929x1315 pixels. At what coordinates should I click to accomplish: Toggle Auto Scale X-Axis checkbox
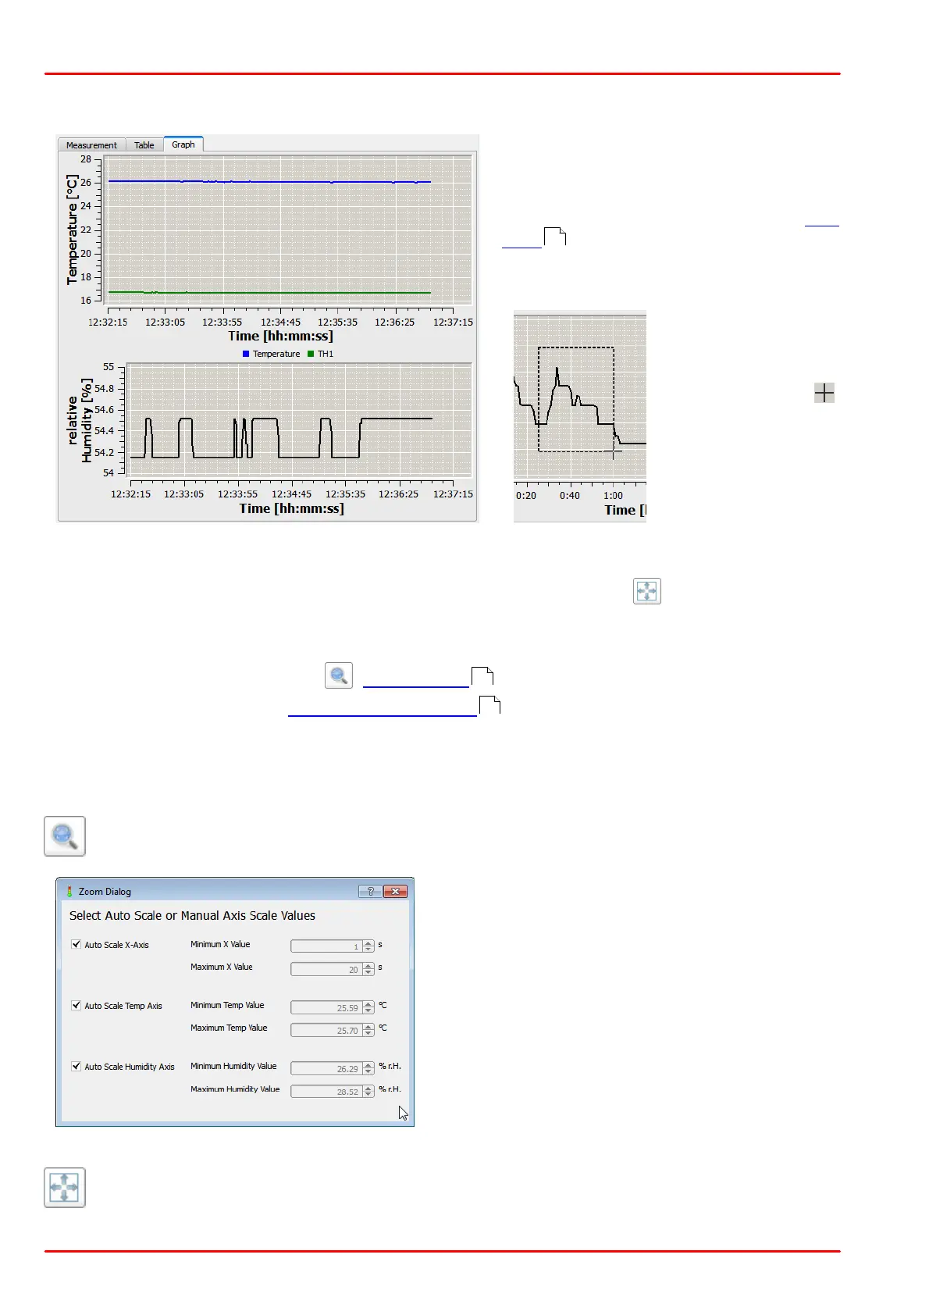tap(77, 944)
